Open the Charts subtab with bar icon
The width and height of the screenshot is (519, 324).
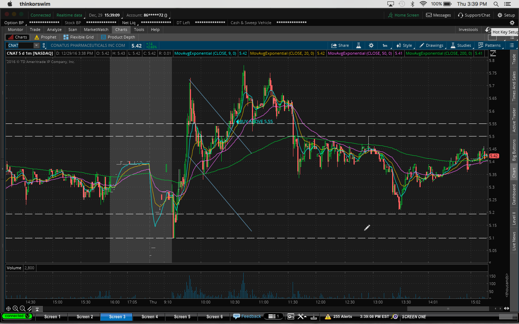coord(17,37)
